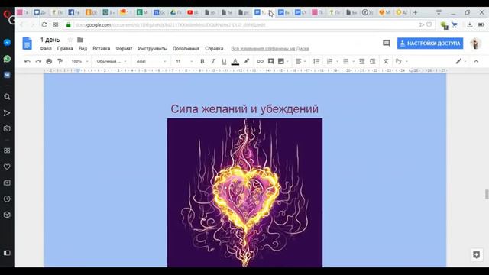
Task: Expand numbered list style arrow
Action: click(x=337, y=61)
